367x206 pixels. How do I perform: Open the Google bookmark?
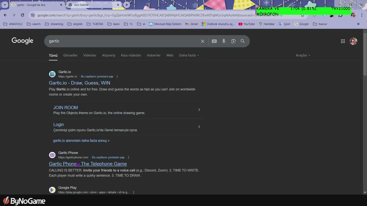pos(301,24)
